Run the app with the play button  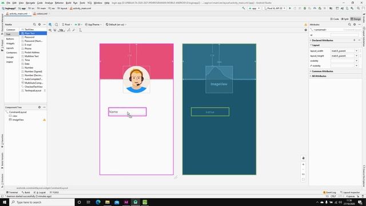click(x=290, y=8)
